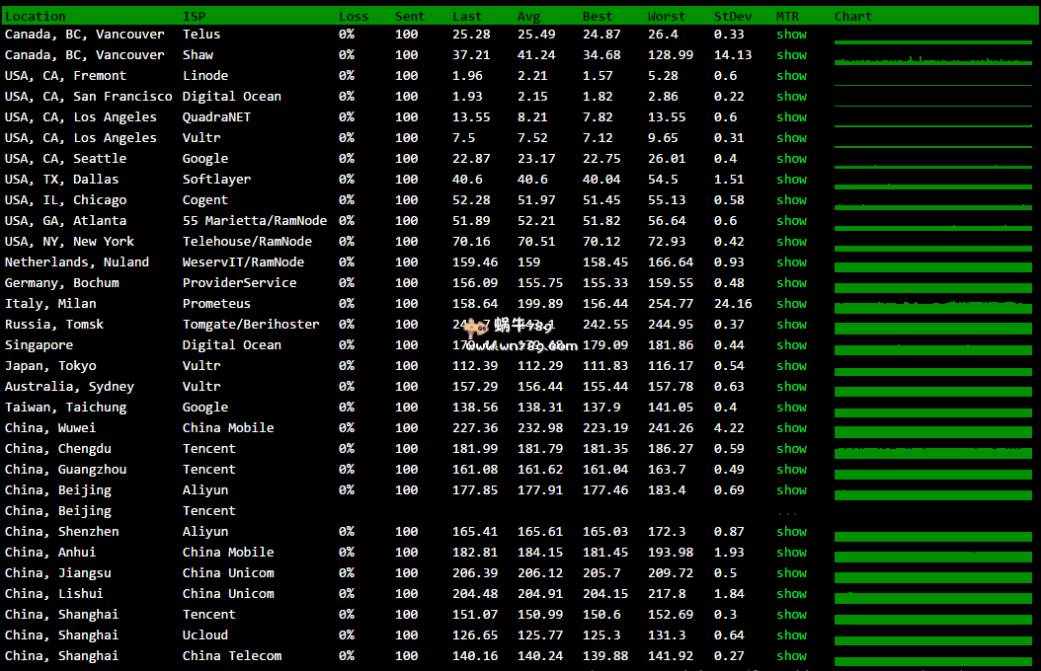The height and width of the screenshot is (671, 1041).
Task: Show MTR for Beijing Aliyun row
Action: click(791, 490)
